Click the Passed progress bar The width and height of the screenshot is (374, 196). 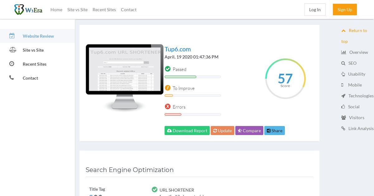tap(193, 77)
